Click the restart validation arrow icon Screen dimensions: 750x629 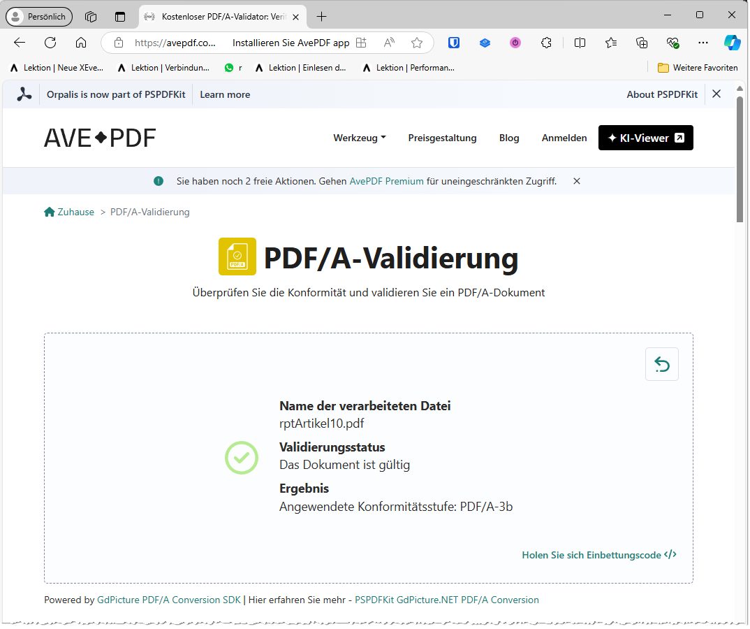(661, 364)
